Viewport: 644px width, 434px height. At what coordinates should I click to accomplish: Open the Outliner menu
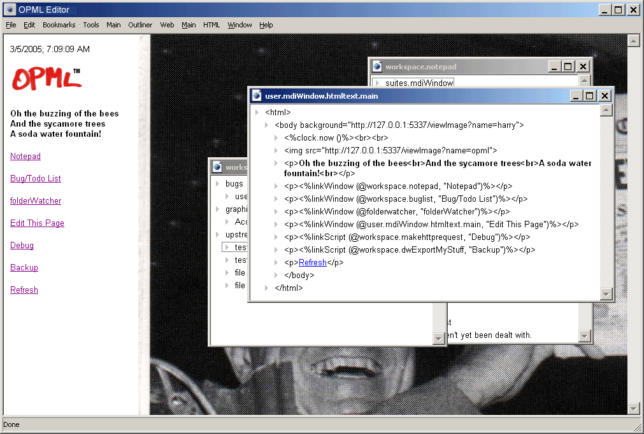pyautogui.click(x=140, y=25)
